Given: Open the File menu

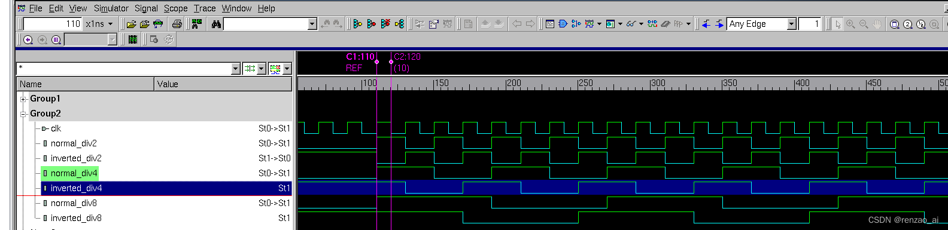Looking at the screenshot, I should pos(35,8).
